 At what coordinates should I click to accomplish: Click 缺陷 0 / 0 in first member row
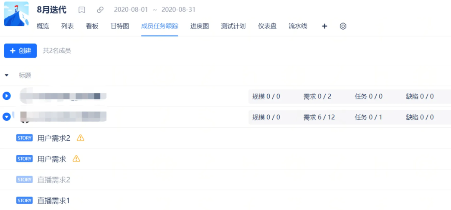(420, 96)
